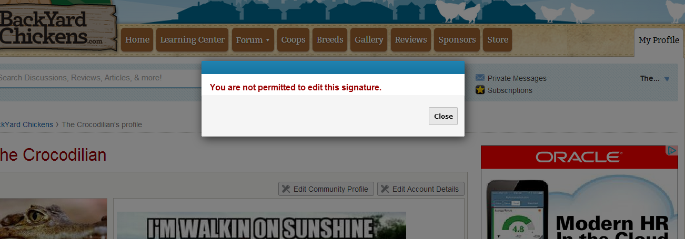Image resolution: width=685 pixels, height=239 pixels.
Task: Open the Breeds page
Action: [x=330, y=40]
